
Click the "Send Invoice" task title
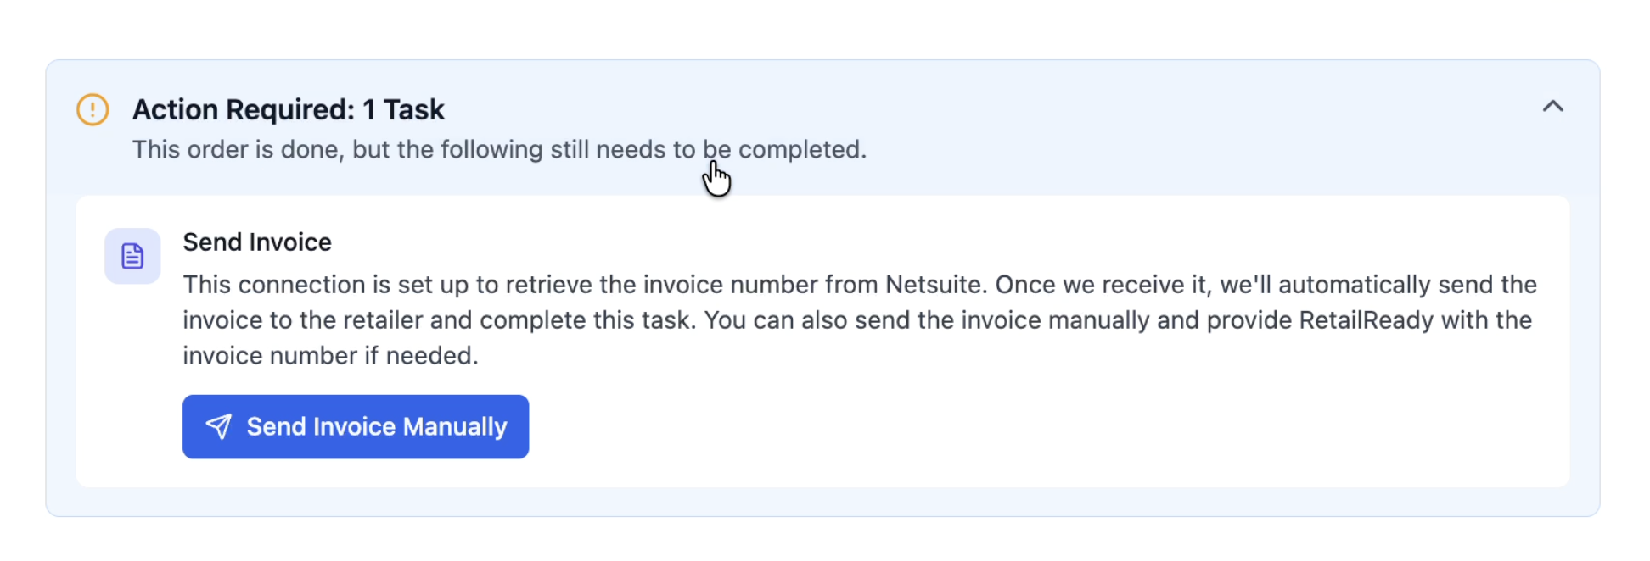[x=257, y=242]
